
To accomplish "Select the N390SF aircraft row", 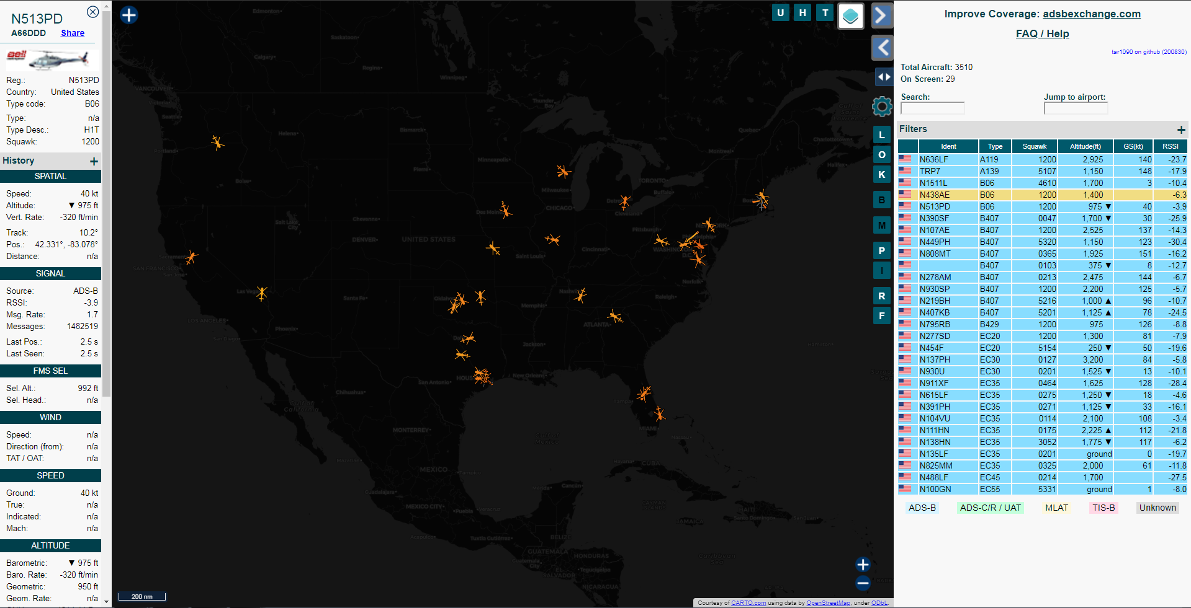I will [x=1043, y=218].
